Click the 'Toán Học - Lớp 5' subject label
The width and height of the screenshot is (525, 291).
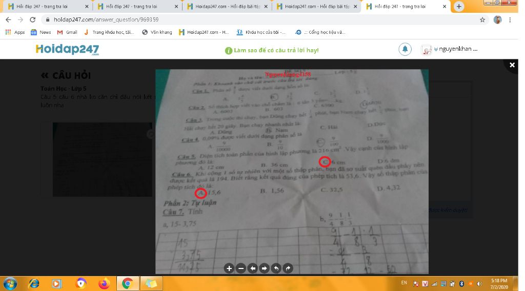(63, 89)
